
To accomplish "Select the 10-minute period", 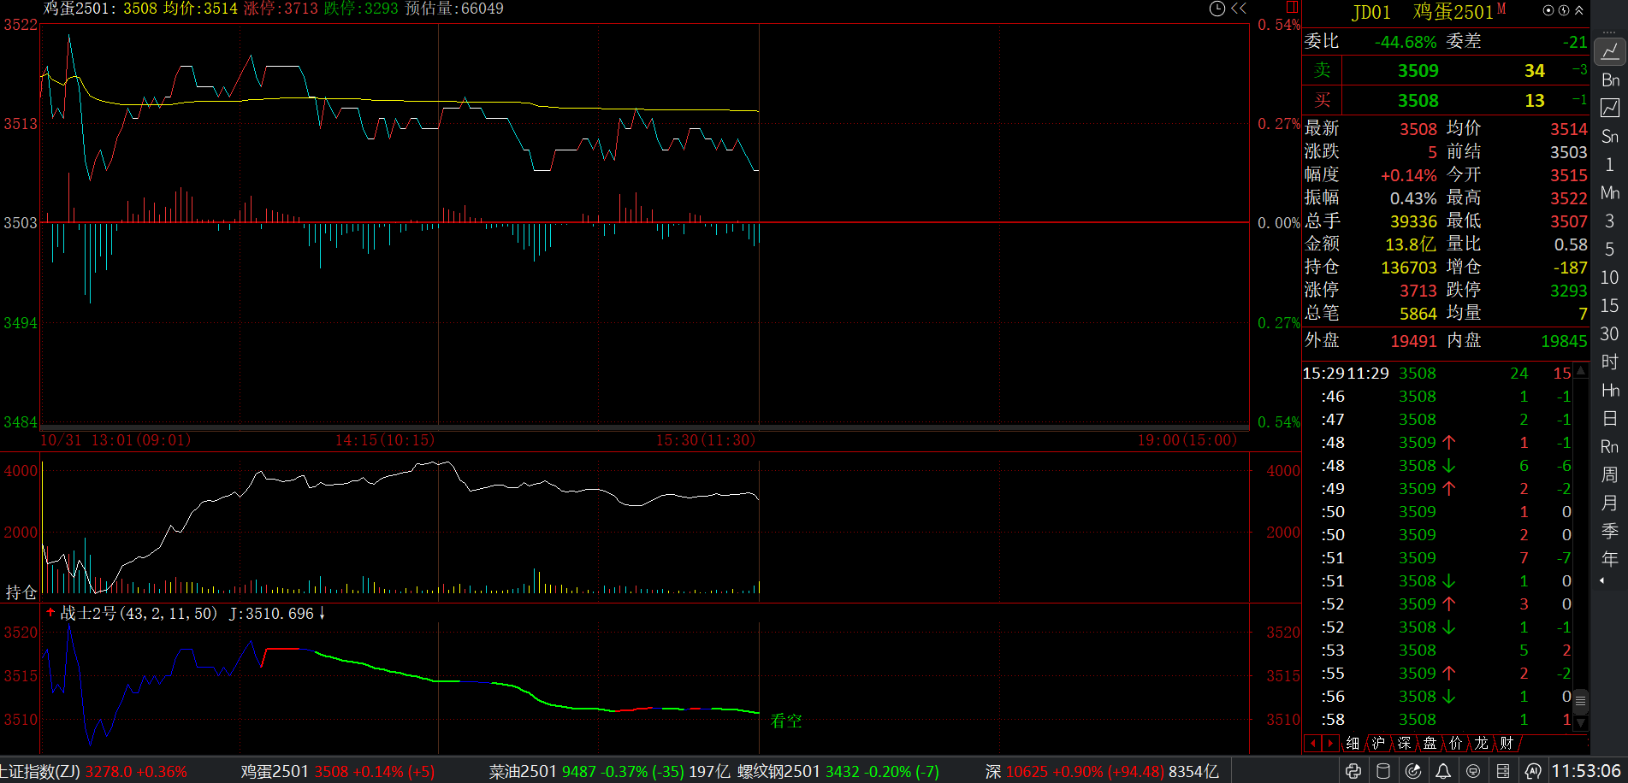I will 1610,277.
